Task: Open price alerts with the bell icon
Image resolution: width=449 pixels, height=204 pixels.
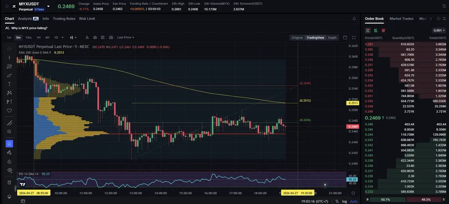Action: [x=354, y=18]
